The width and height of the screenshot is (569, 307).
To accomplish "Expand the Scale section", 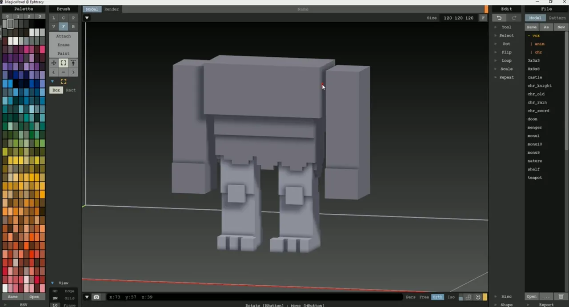I will coord(506,69).
